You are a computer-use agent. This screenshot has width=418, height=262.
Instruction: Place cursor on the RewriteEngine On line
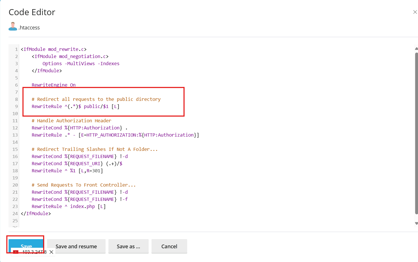coord(53,85)
